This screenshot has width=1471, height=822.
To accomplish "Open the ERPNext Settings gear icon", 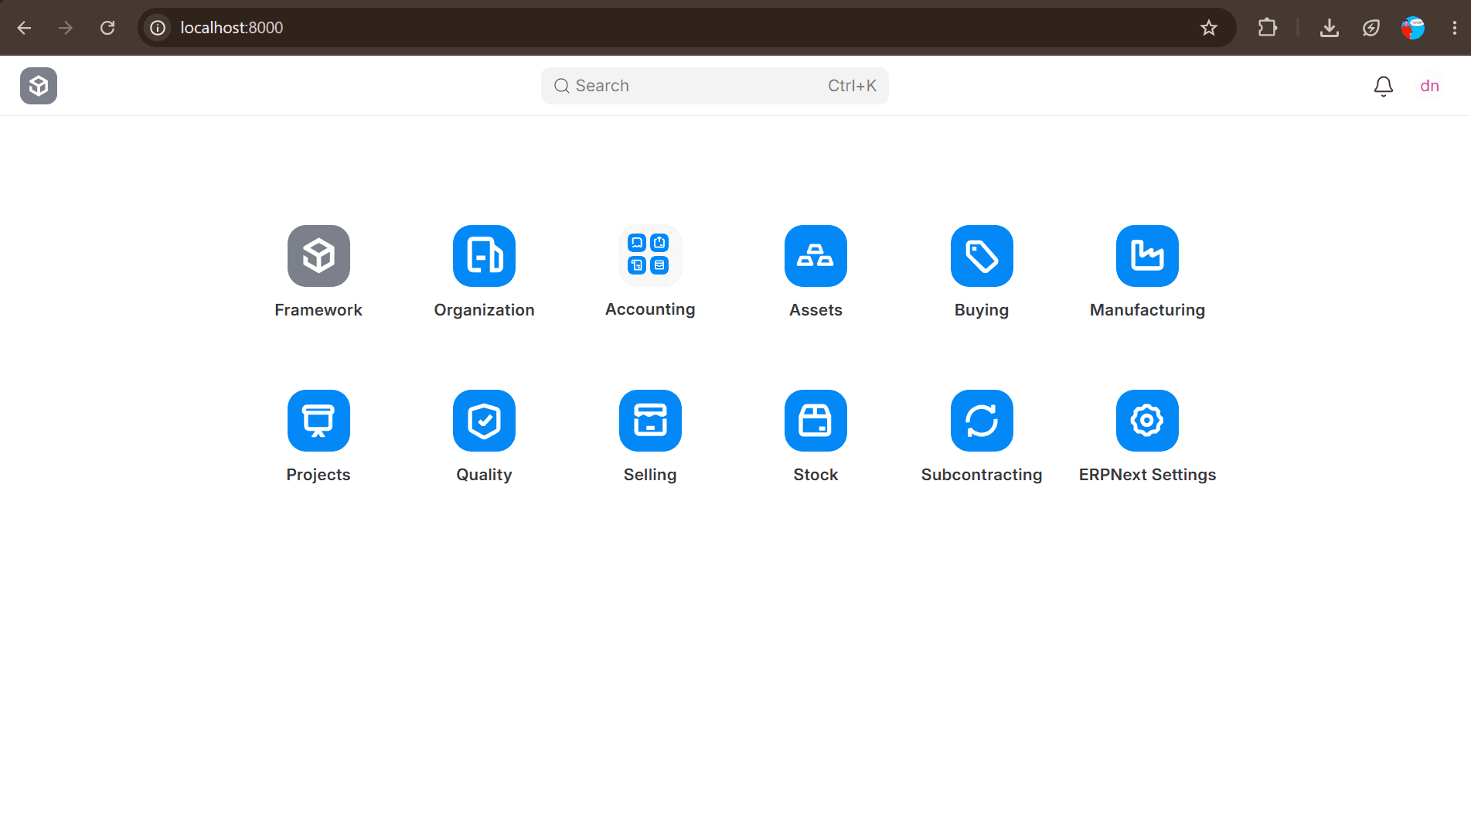I will [x=1147, y=421].
